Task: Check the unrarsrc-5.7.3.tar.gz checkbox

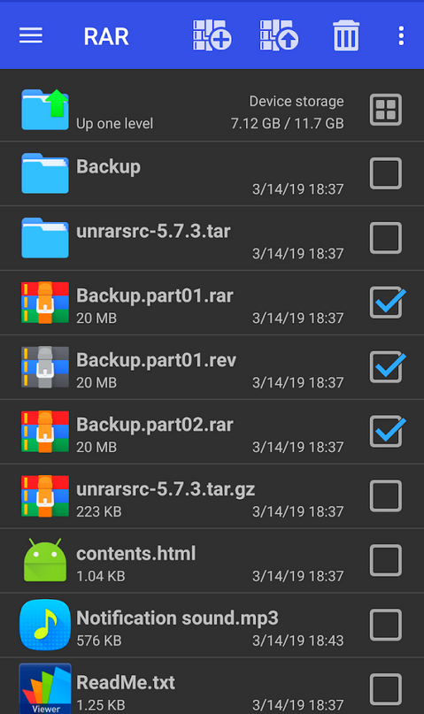Action: point(386,495)
